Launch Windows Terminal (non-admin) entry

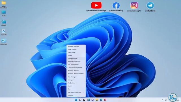point(76,71)
